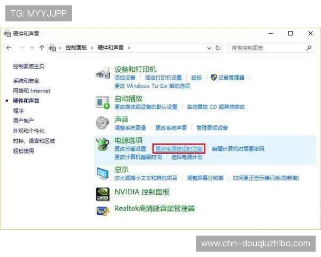
Task: Maximize the 硬件和声音 window
Action: click(291, 33)
